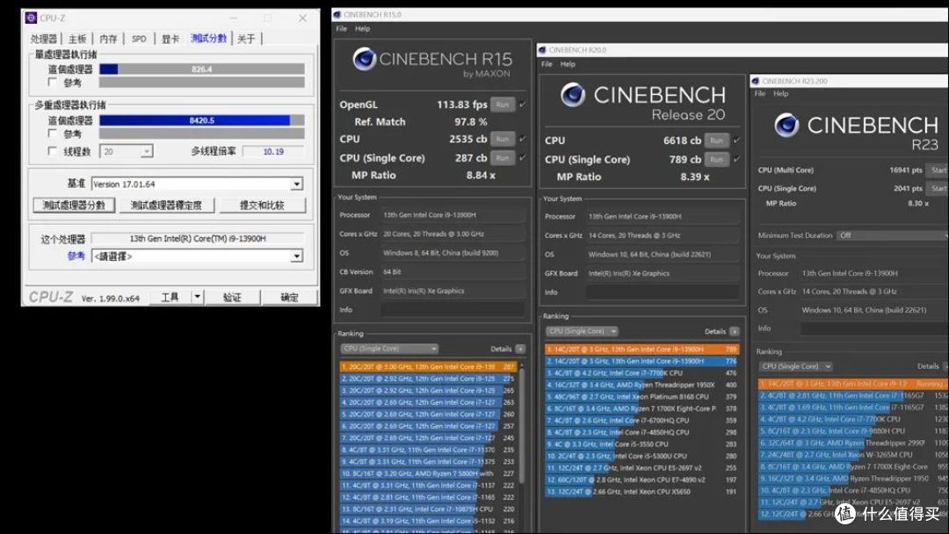Run CPU (Single Core) test in R15
This screenshot has width=949, height=534.
click(503, 158)
